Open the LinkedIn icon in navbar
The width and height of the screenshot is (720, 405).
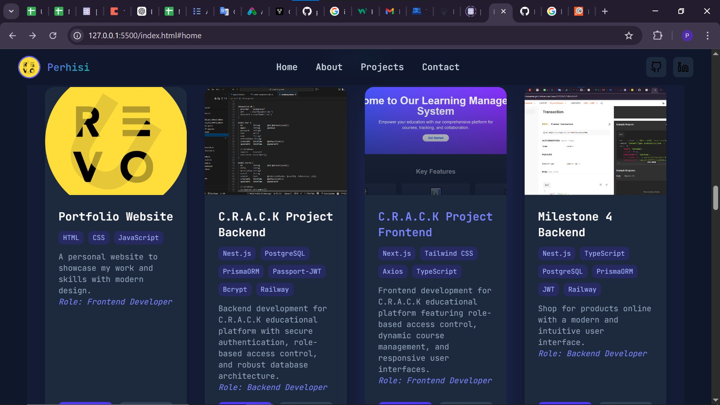pos(683,67)
